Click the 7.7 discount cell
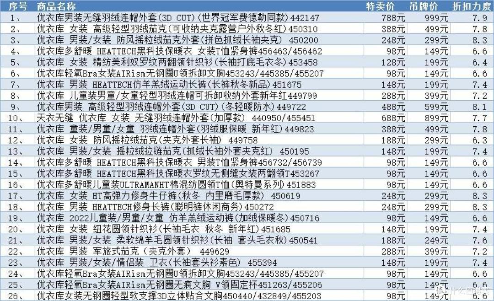 (479, 118)
